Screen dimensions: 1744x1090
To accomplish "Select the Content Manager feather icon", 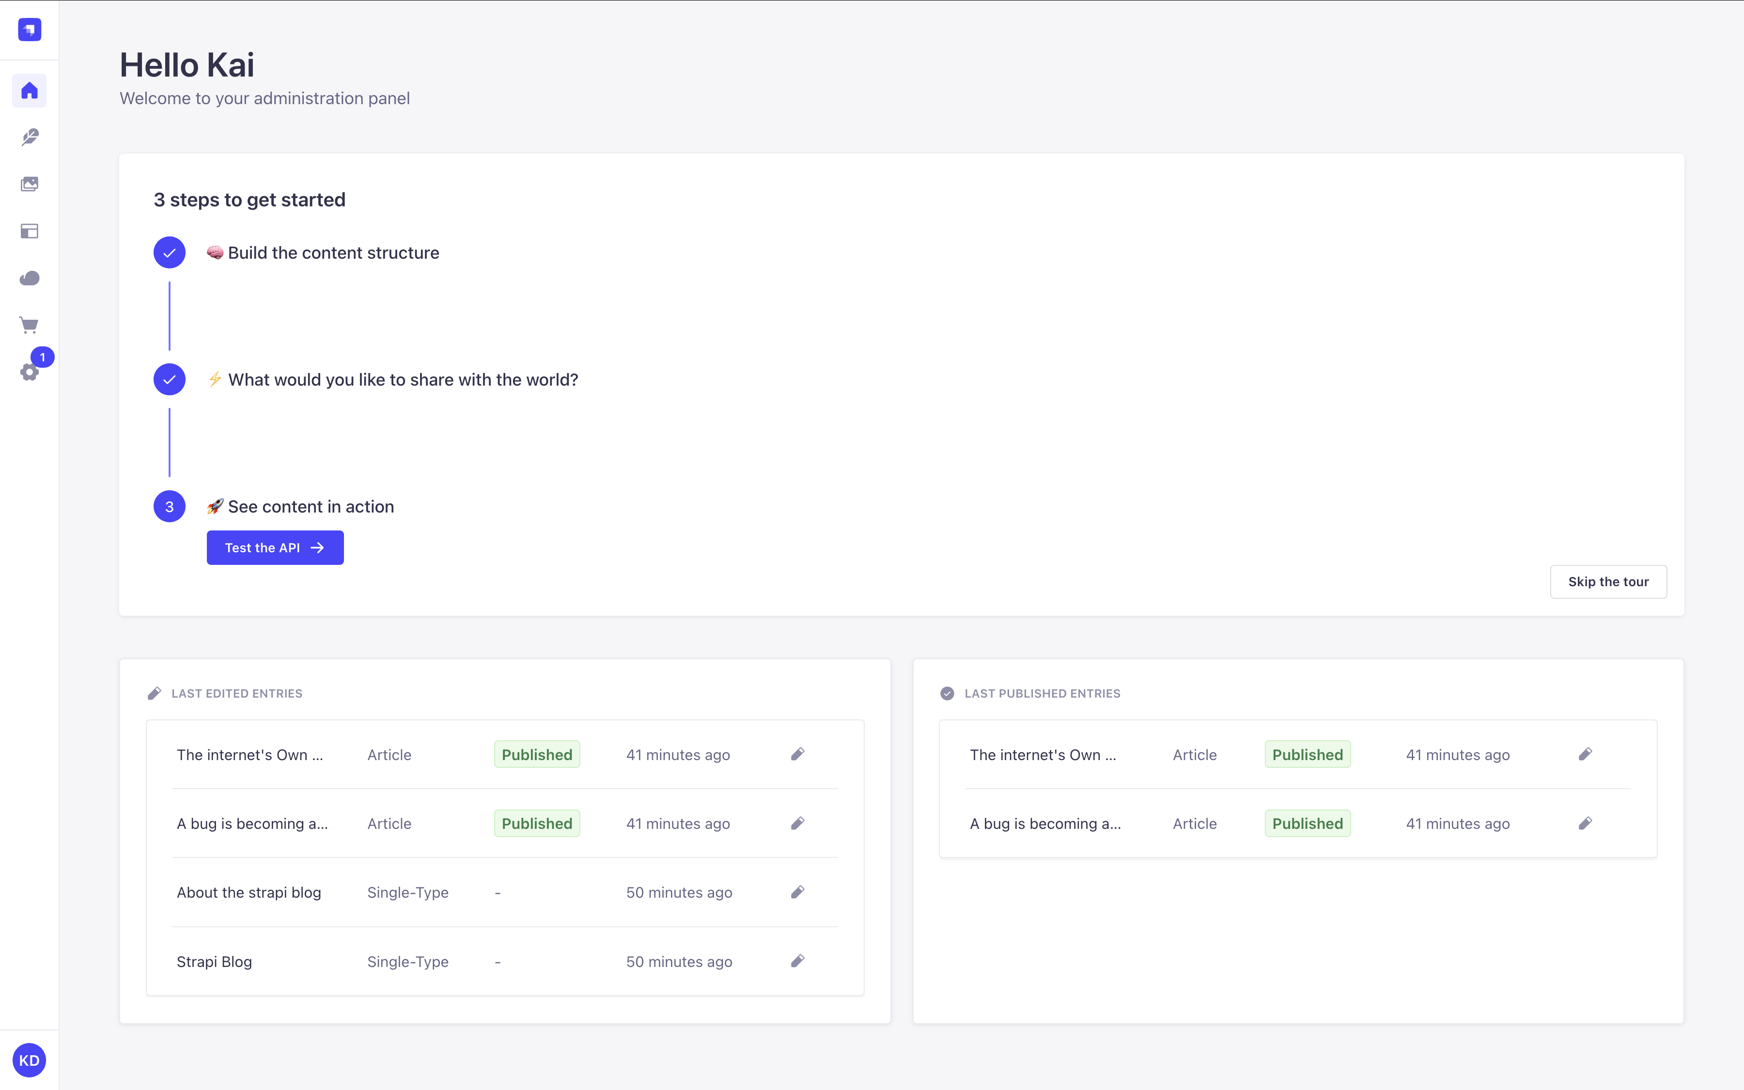I will click(x=30, y=137).
